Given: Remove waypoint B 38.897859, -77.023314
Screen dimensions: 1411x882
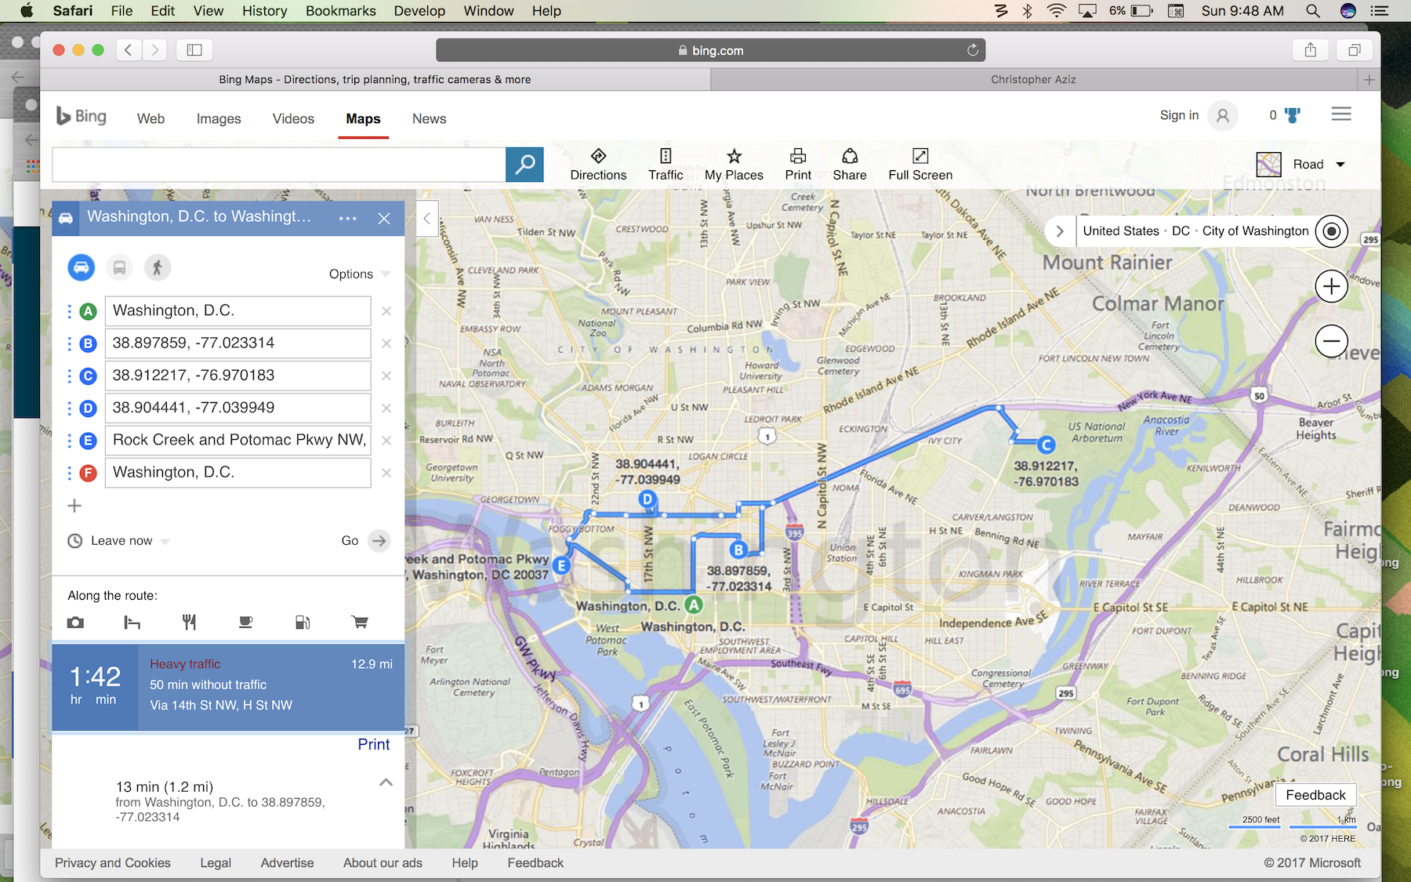Looking at the screenshot, I should pyautogui.click(x=386, y=343).
